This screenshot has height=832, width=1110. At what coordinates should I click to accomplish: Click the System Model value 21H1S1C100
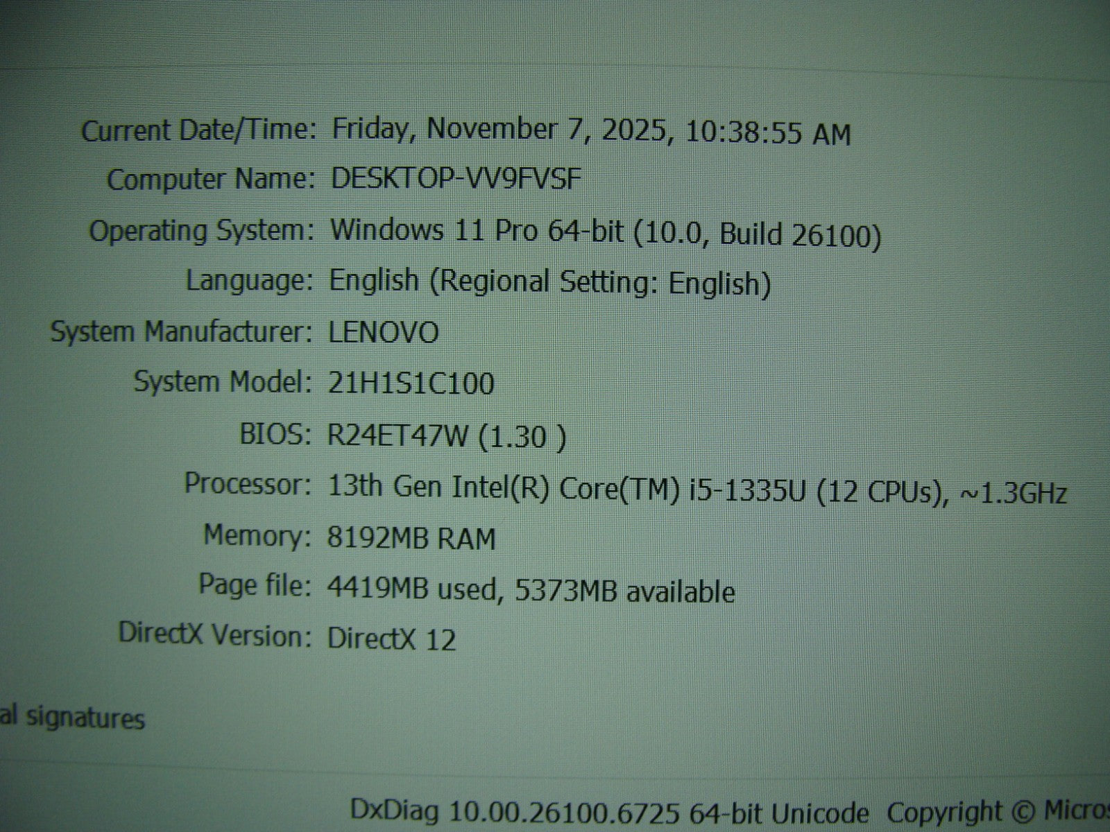click(x=411, y=383)
